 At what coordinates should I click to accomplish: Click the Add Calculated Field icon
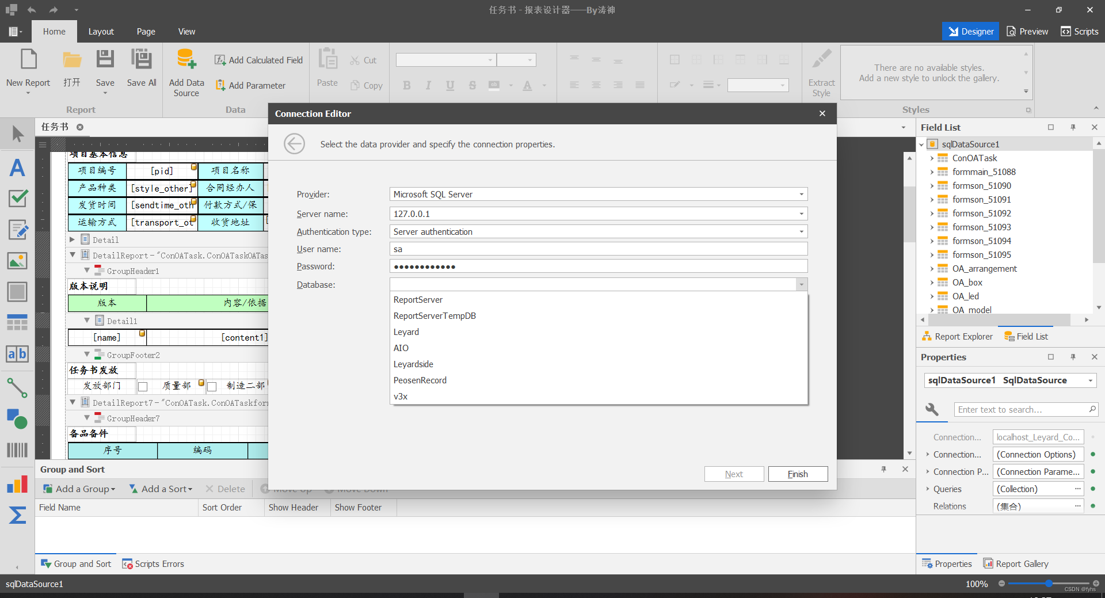pos(219,60)
